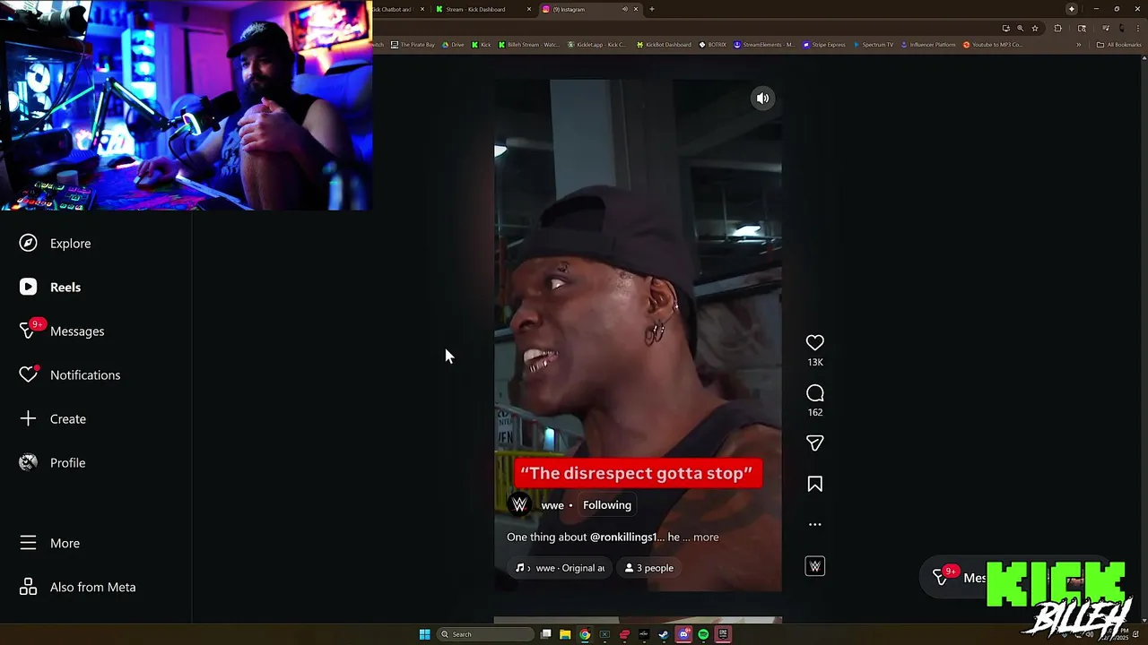The height and width of the screenshot is (645, 1148).
Task: Open Discord from taskbar
Action: [683, 634]
